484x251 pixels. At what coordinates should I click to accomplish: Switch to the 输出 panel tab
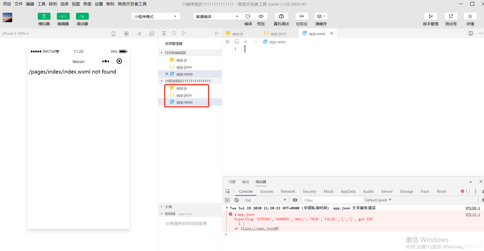pyautogui.click(x=245, y=182)
